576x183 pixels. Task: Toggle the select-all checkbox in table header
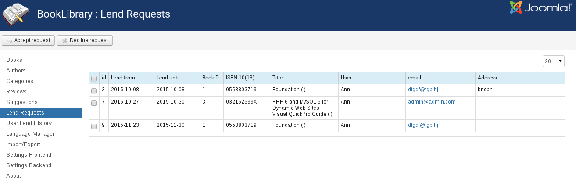point(94,79)
